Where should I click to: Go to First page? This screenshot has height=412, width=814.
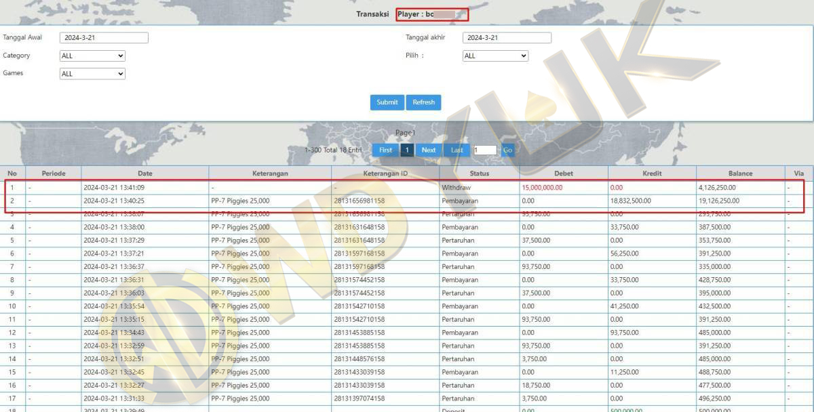(385, 150)
